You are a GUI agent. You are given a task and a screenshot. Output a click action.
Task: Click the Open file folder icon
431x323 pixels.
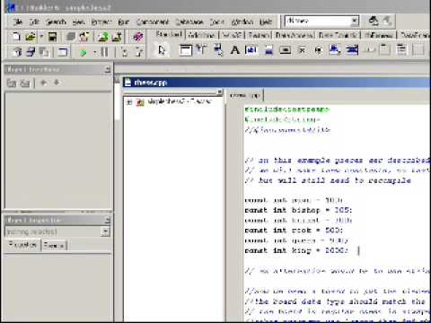click(31, 37)
